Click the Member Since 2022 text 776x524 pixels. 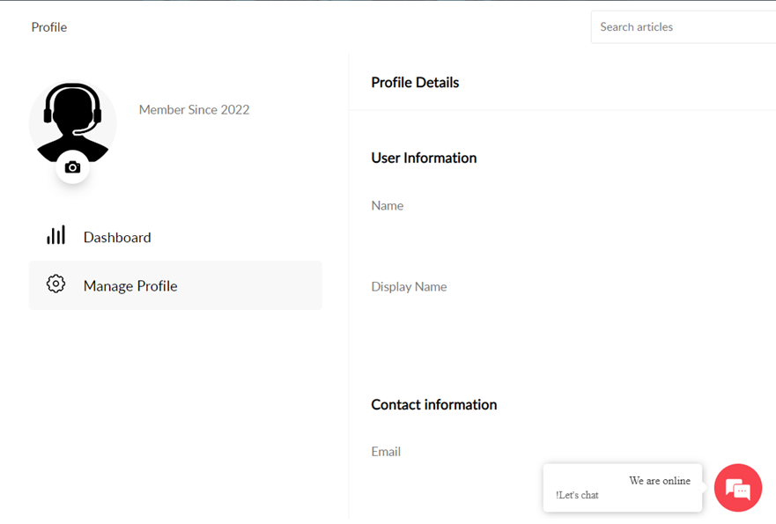(194, 110)
